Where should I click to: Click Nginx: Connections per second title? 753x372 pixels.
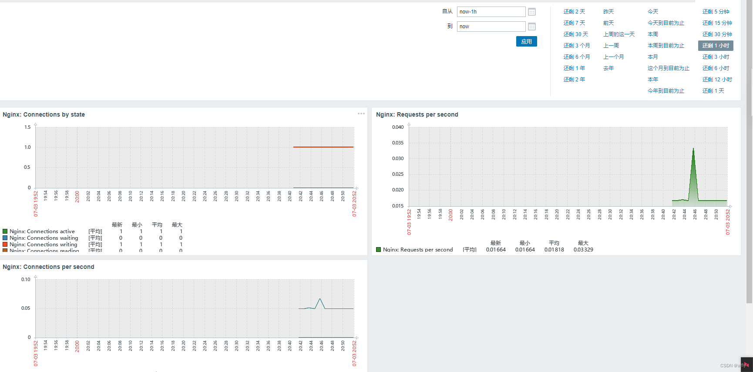pyautogui.click(x=48, y=267)
